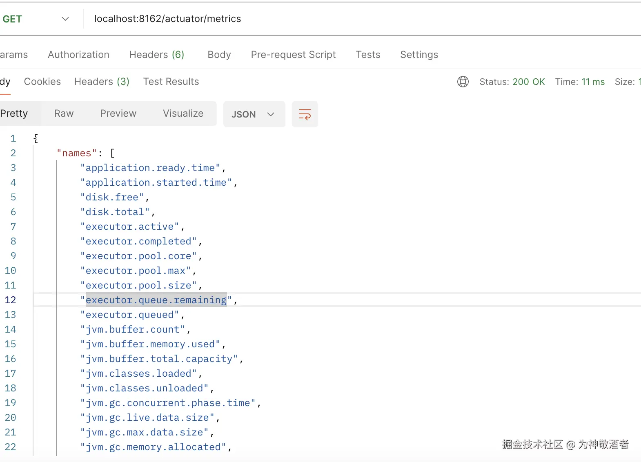This screenshot has height=462, width=641.
Task: Select the Pre-request Script tab
Action: click(293, 55)
